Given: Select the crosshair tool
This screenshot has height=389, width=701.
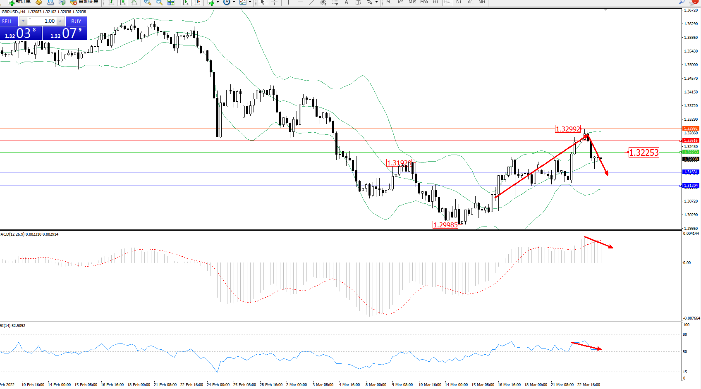Looking at the screenshot, I should click(274, 2).
